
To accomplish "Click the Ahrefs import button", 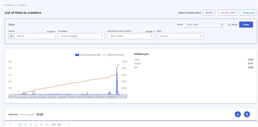I will (x=209, y=13).
